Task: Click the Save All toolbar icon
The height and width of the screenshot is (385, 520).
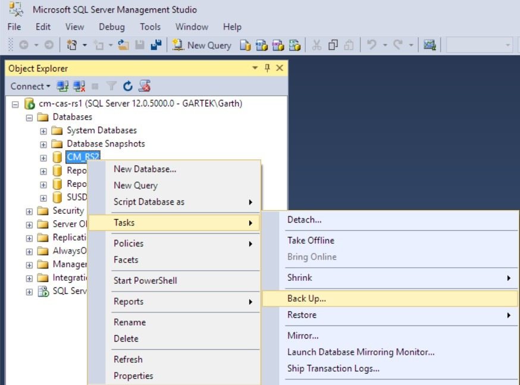Action: [x=156, y=45]
